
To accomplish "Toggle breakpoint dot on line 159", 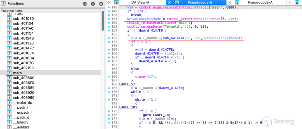I will [x=109, y=50].
